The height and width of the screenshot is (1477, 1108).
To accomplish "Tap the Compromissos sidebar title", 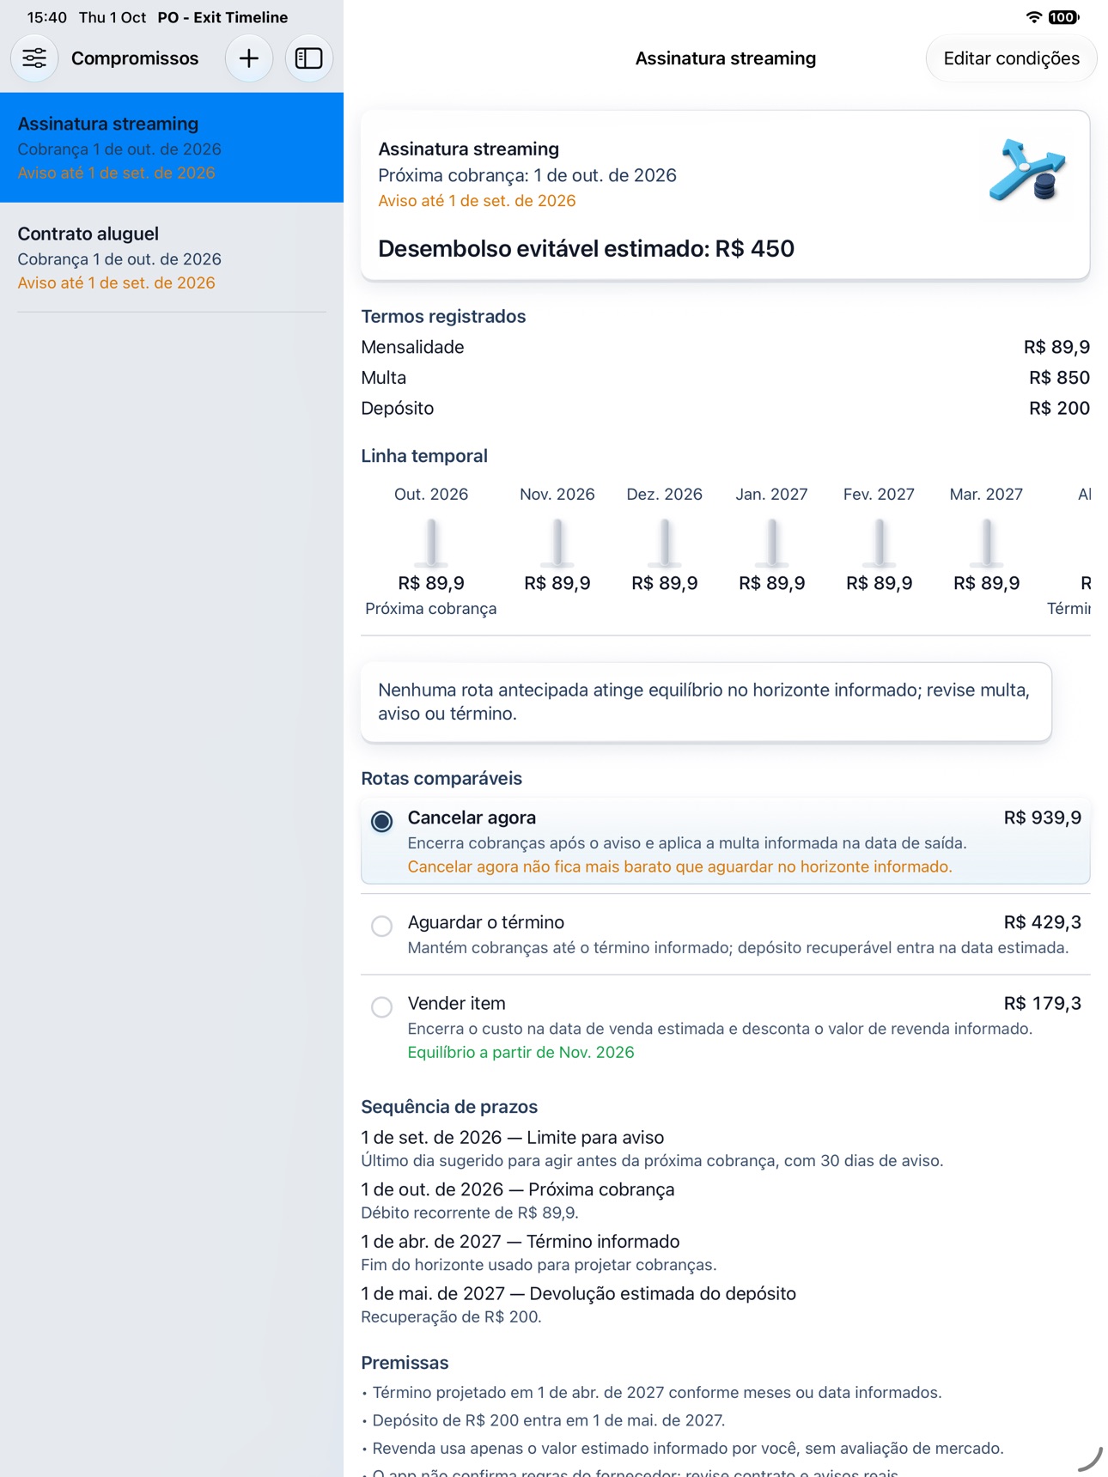I will pos(135,58).
